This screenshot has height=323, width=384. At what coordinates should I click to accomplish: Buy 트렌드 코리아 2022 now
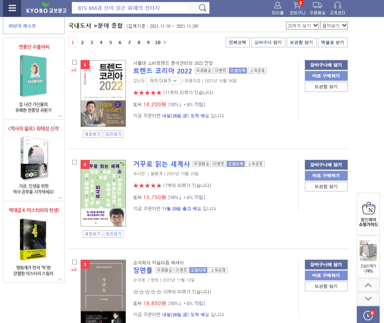(x=326, y=75)
